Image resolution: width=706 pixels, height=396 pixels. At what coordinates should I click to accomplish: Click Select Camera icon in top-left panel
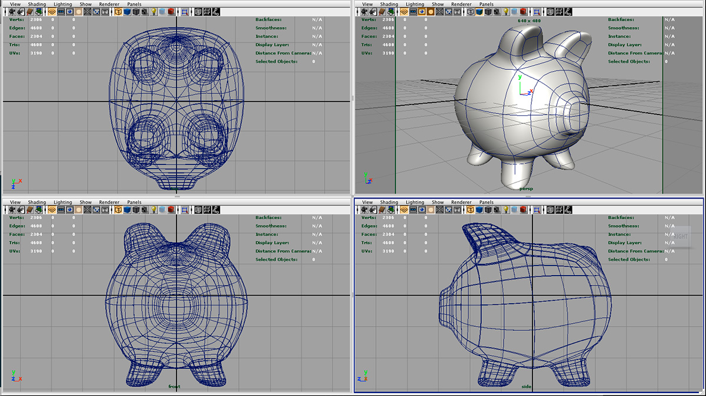pos(13,12)
